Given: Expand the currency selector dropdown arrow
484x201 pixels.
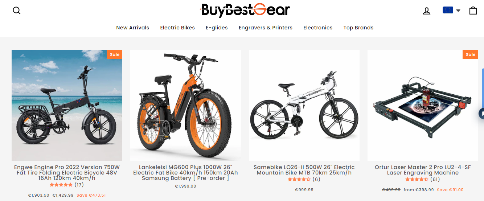Looking at the screenshot, I should (458, 11).
